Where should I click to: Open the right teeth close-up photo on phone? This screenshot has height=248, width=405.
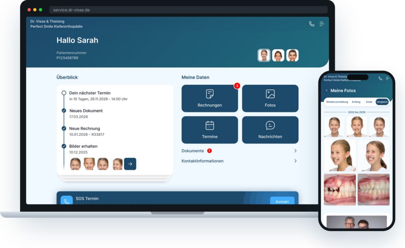(x=373, y=189)
